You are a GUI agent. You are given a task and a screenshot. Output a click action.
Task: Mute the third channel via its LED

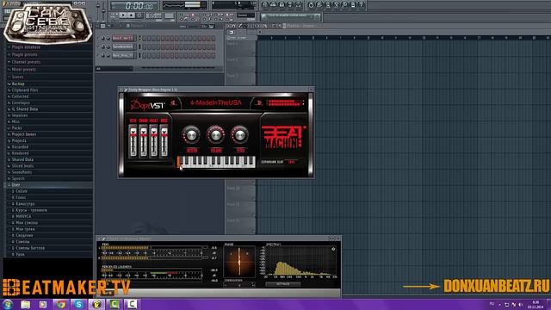(x=98, y=55)
